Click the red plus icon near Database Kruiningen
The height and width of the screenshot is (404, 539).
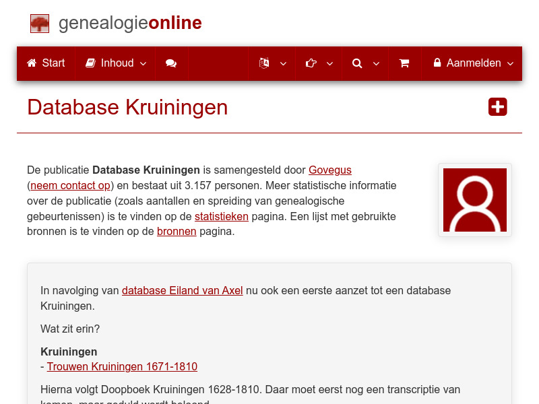click(x=497, y=106)
